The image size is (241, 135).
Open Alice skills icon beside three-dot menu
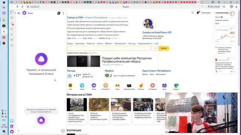click(59, 13)
